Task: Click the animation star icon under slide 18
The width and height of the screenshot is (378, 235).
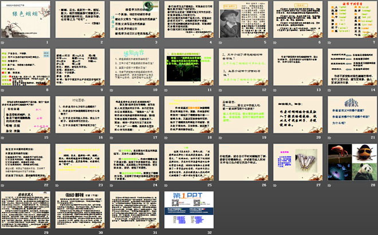Action: click(166, 138)
